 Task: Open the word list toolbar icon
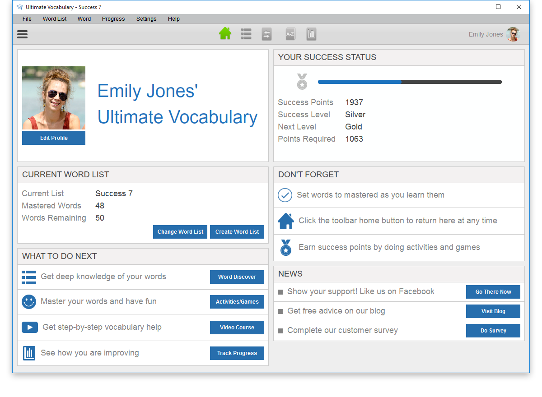click(x=246, y=34)
